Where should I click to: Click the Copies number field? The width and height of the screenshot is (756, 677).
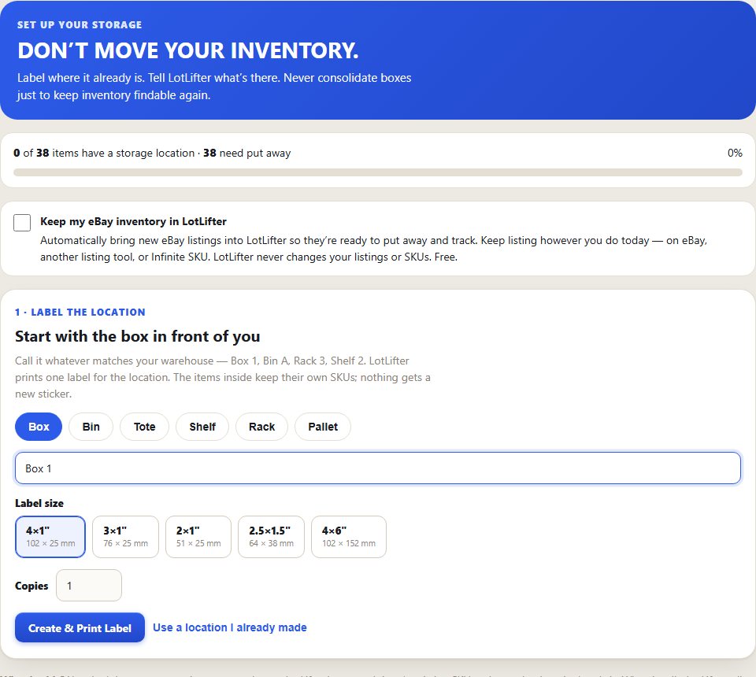coord(89,586)
